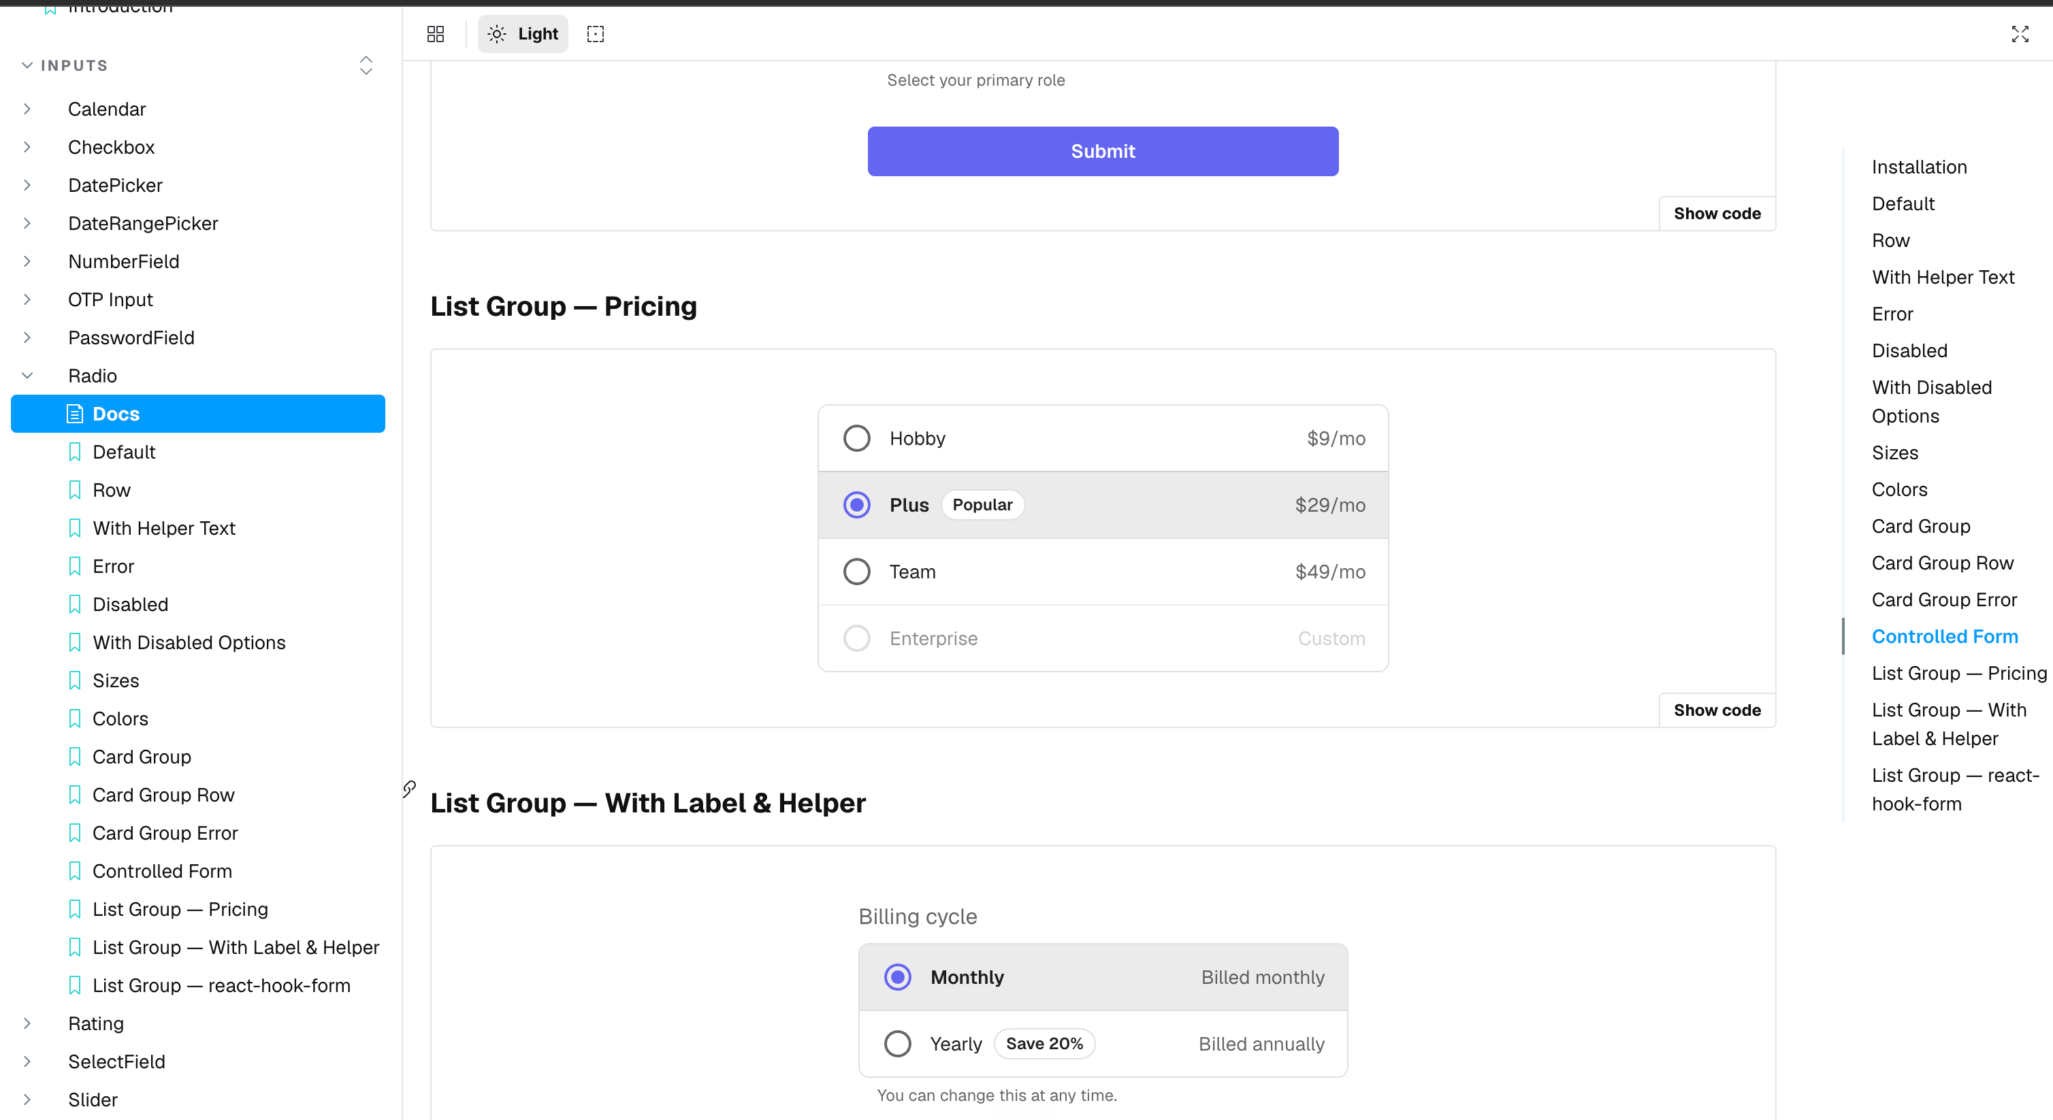Click the Billing cycle group label
This screenshot has width=2053, height=1120.
(918, 917)
